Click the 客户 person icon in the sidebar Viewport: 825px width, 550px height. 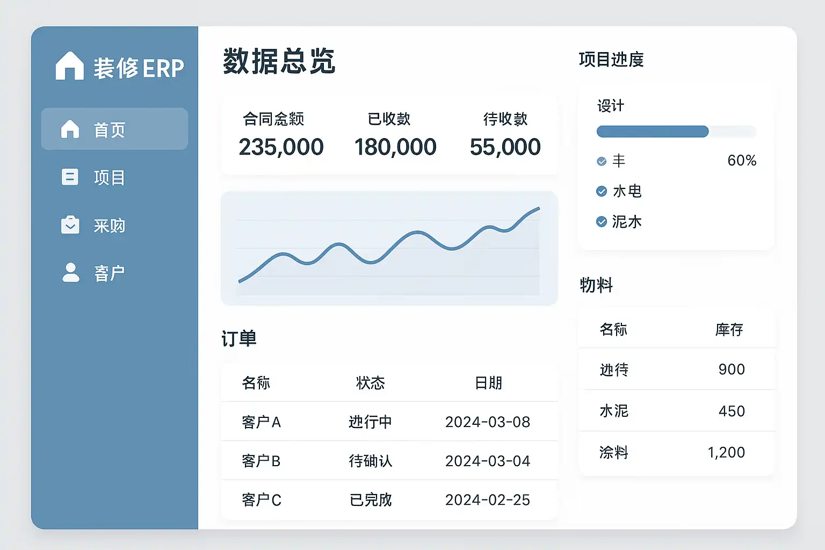(70, 273)
